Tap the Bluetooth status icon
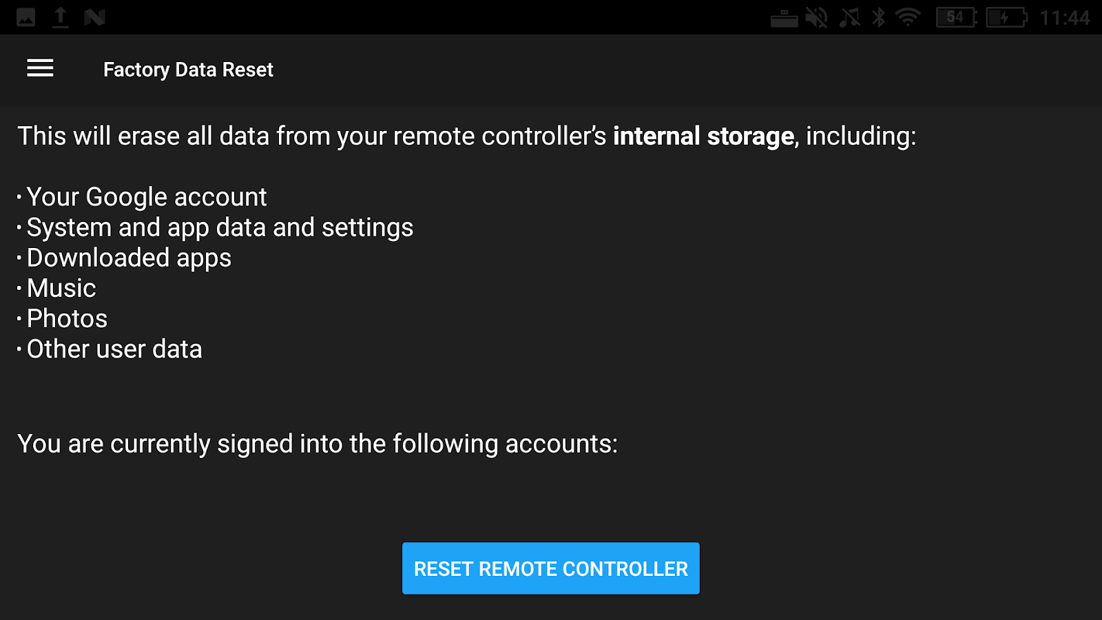This screenshot has width=1102, height=620. click(879, 17)
